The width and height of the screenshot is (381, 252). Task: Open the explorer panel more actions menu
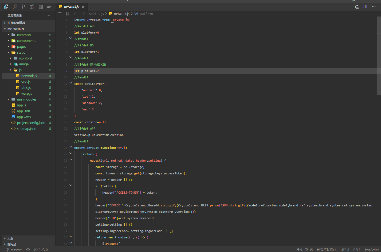point(48,15)
